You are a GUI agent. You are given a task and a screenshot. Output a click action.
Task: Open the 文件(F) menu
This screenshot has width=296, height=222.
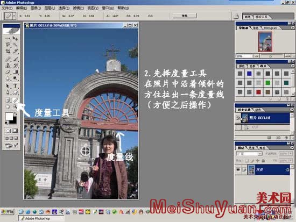point(7,8)
